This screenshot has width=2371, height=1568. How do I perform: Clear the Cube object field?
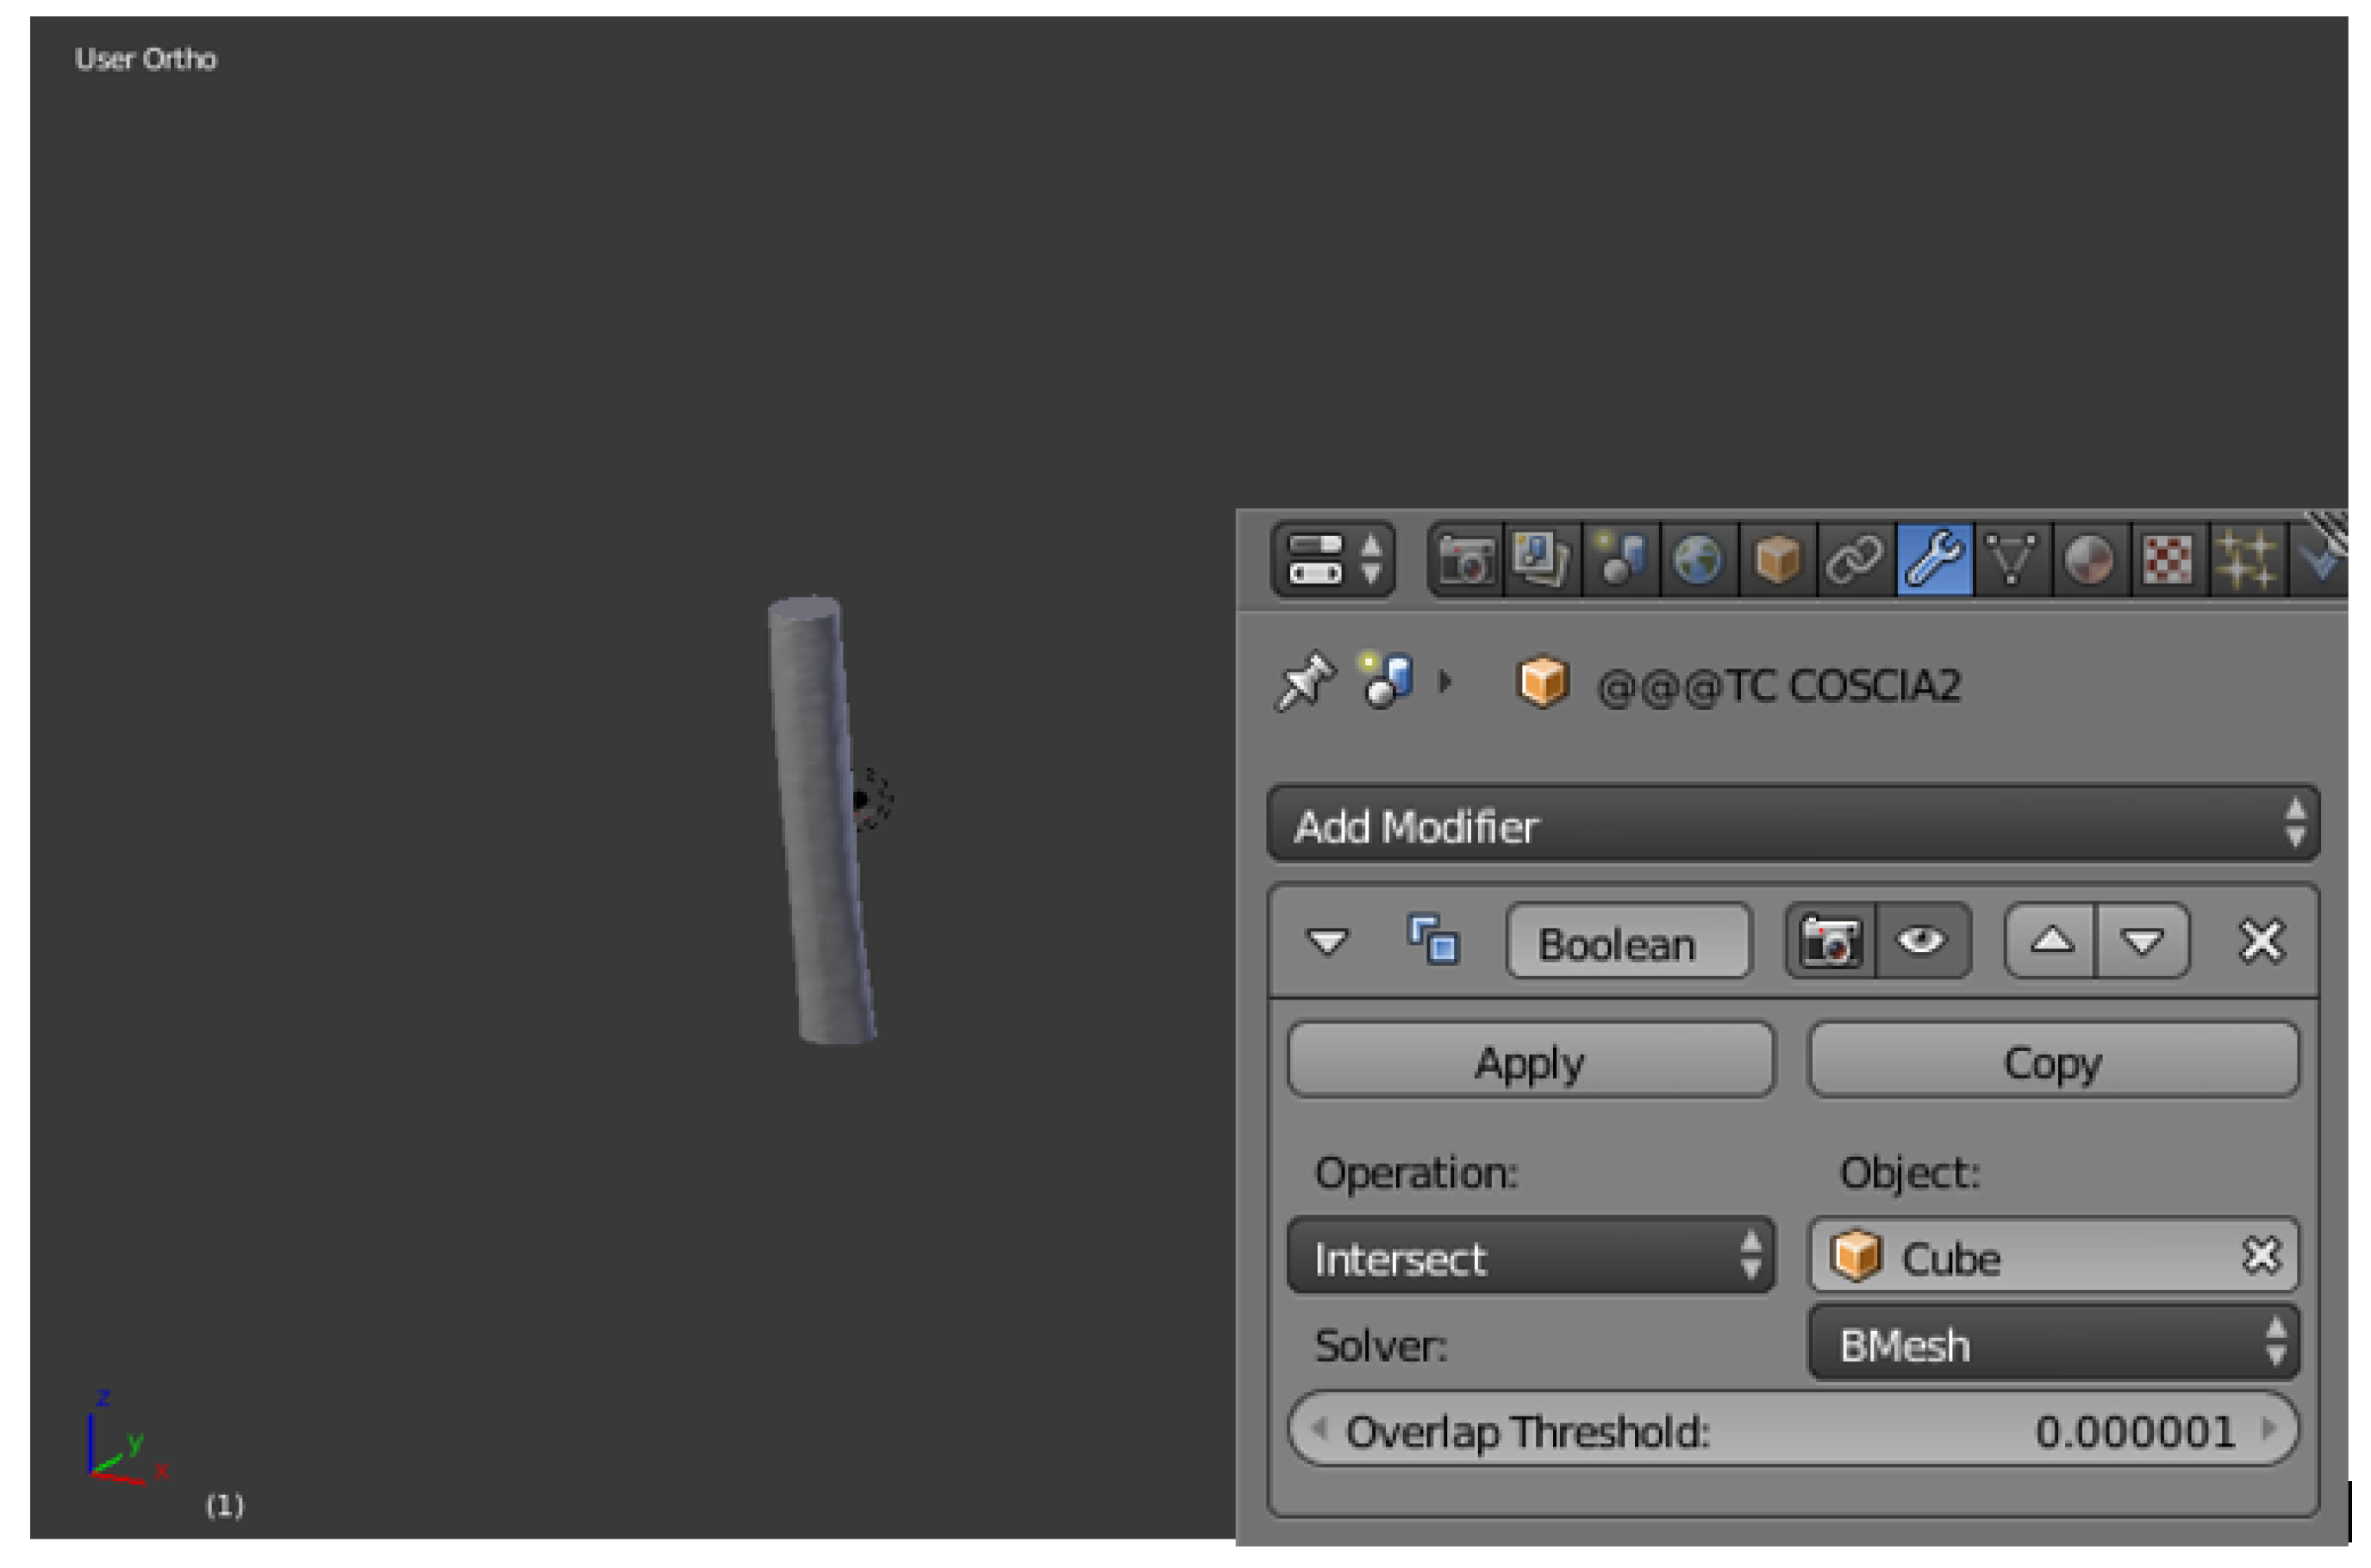tap(2261, 1256)
